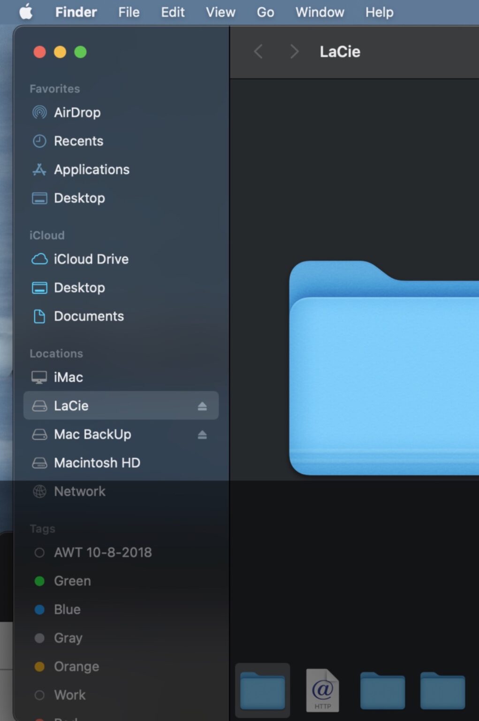Select the Documents sidebar icon
479x721 pixels.
tap(39, 316)
